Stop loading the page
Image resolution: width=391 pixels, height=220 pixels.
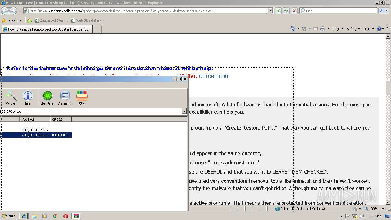point(294,11)
